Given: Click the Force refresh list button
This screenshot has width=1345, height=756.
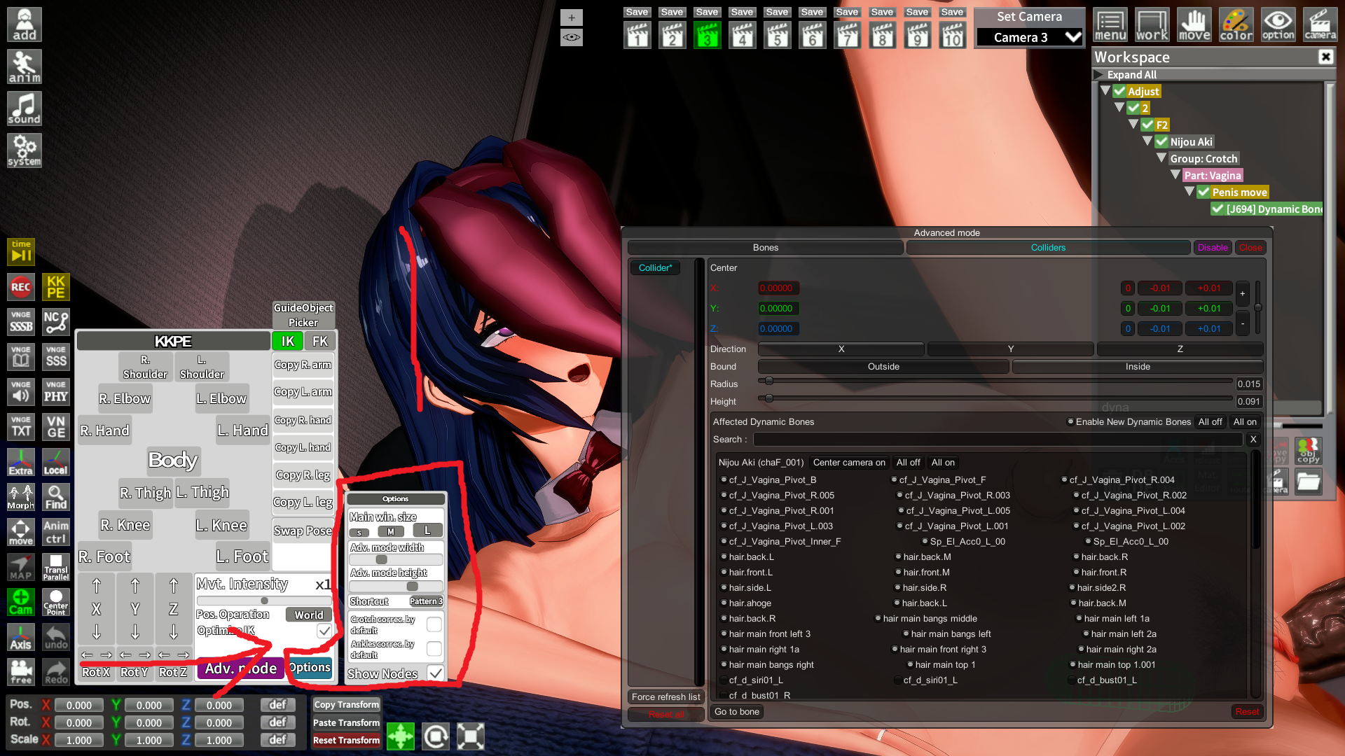Looking at the screenshot, I should (x=665, y=697).
